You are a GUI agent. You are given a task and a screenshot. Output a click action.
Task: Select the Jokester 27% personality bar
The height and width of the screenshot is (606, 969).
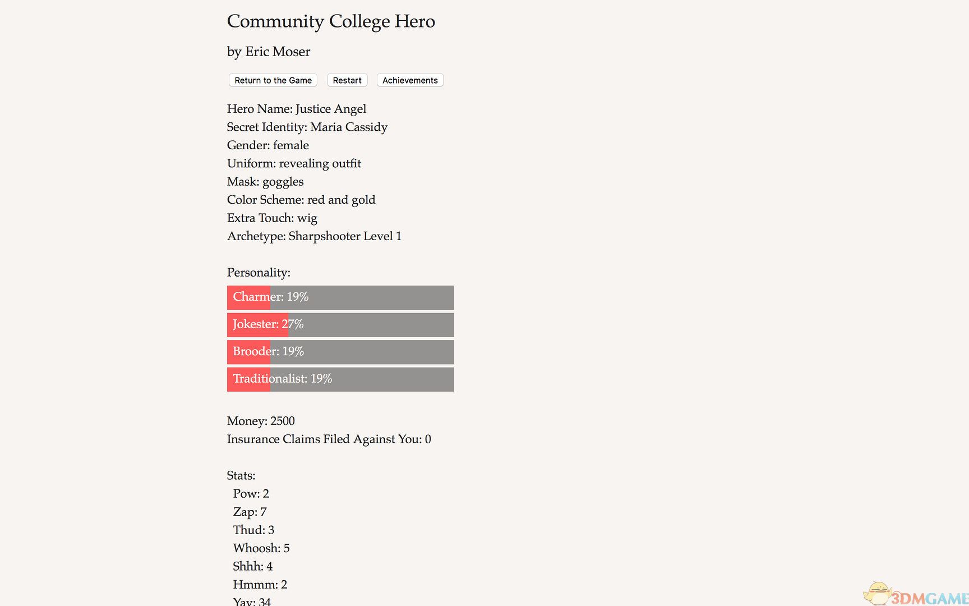tap(340, 325)
